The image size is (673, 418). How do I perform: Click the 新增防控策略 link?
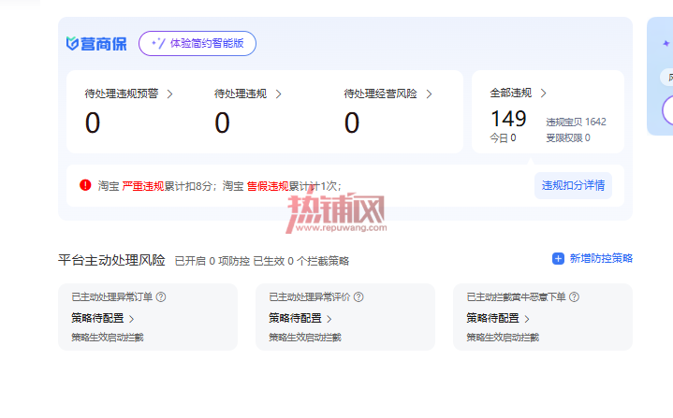tap(601, 258)
